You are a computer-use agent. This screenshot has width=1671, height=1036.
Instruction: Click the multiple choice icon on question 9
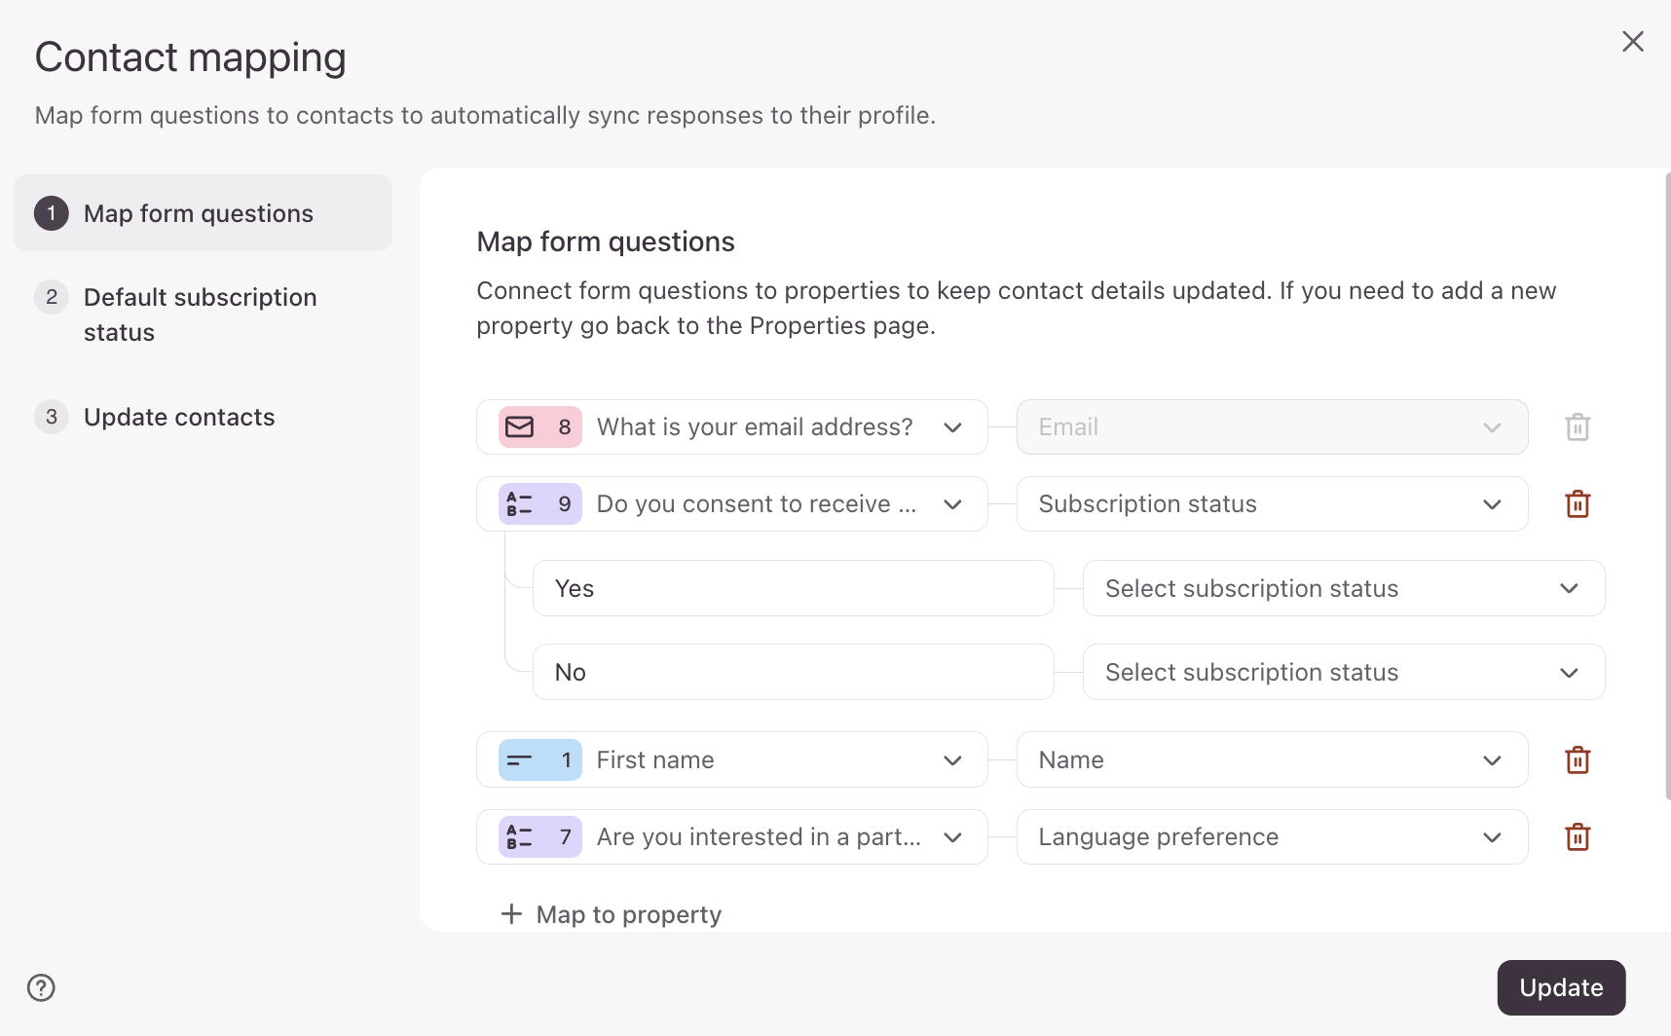point(520,504)
